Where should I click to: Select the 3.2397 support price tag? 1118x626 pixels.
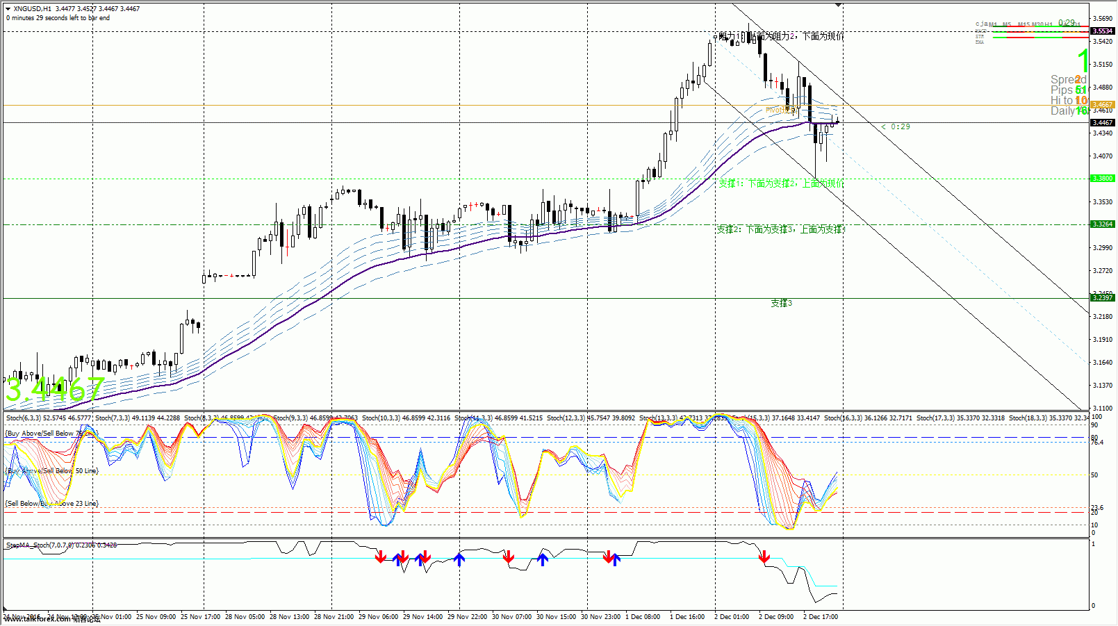point(1103,298)
